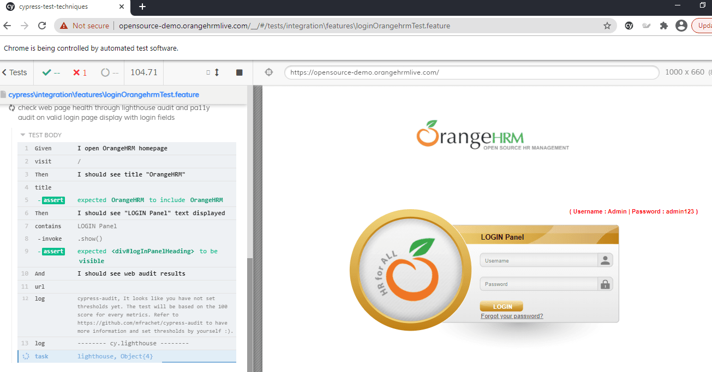The width and height of the screenshot is (712, 372).
Task: Click the failed tests red X counter
Action: point(80,72)
